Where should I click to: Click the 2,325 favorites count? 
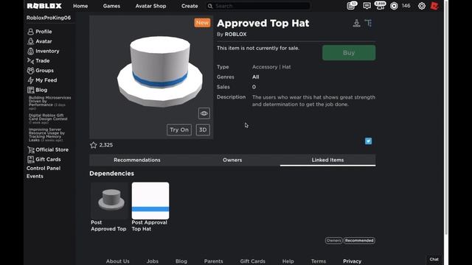coord(106,145)
